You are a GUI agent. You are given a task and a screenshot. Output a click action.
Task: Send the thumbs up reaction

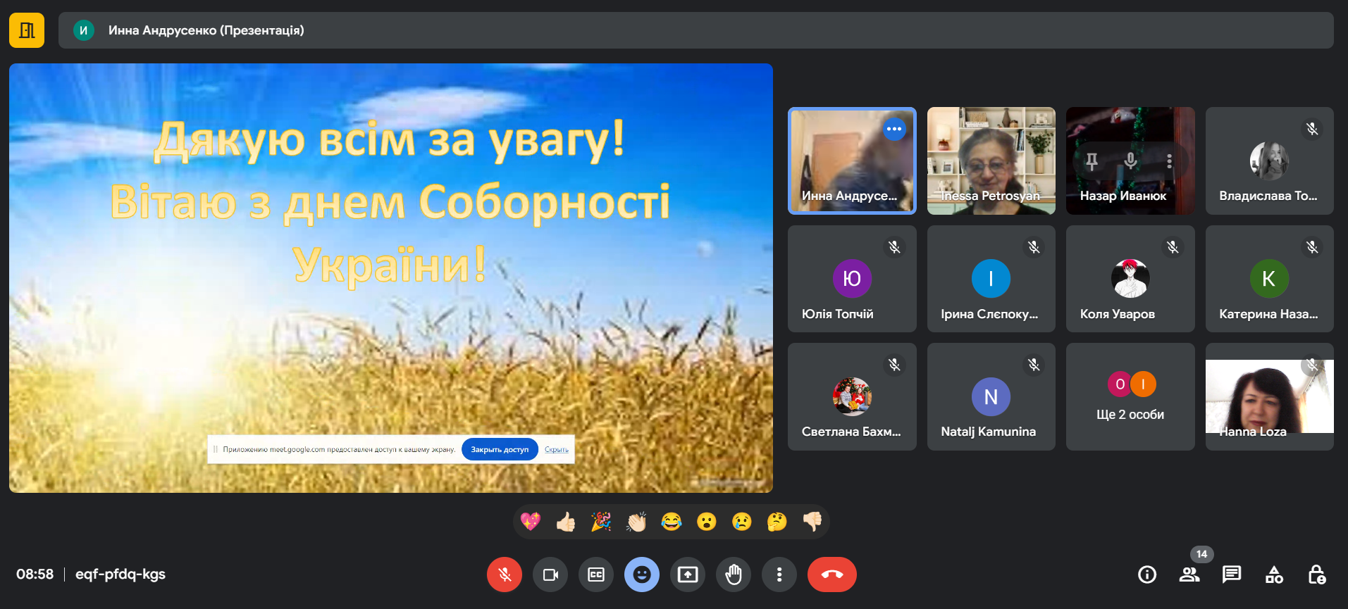coord(566,522)
